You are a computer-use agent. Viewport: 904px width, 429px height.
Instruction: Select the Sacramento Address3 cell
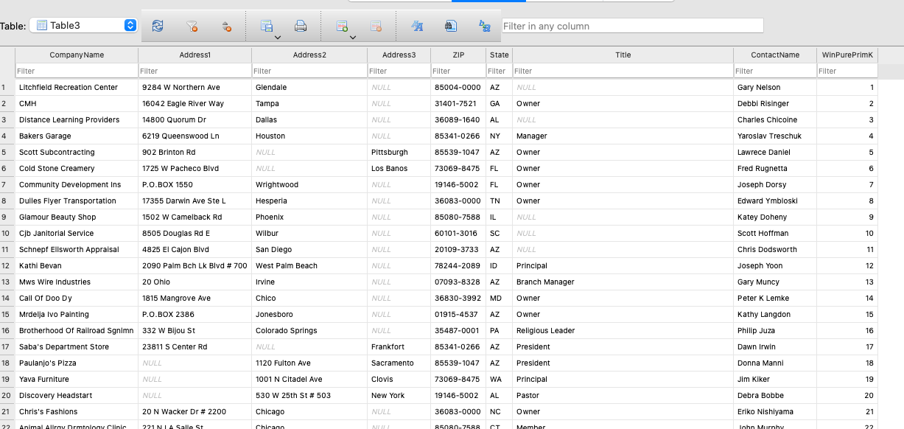[x=399, y=363]
